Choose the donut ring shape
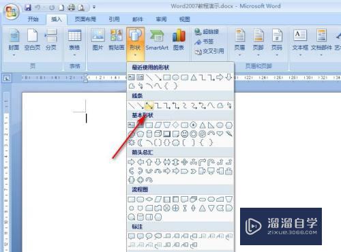This screenshot has width=341, height=252. point(193,134)
